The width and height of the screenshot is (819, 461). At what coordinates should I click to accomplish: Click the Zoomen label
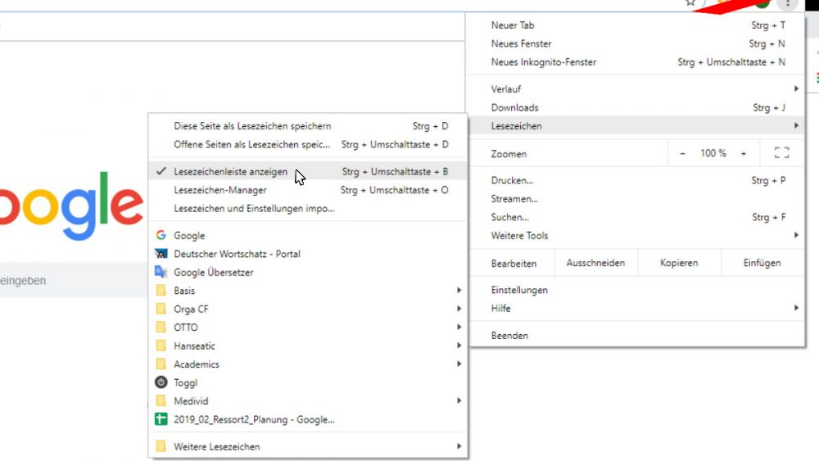tap(509, 154)
